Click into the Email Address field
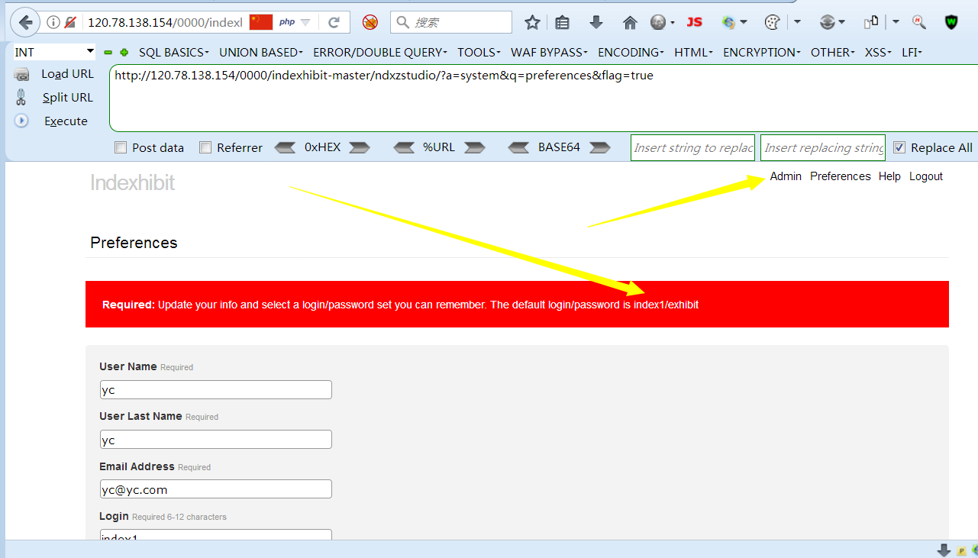This screenshot has width=978, height=558. click(x=216, y=489)
